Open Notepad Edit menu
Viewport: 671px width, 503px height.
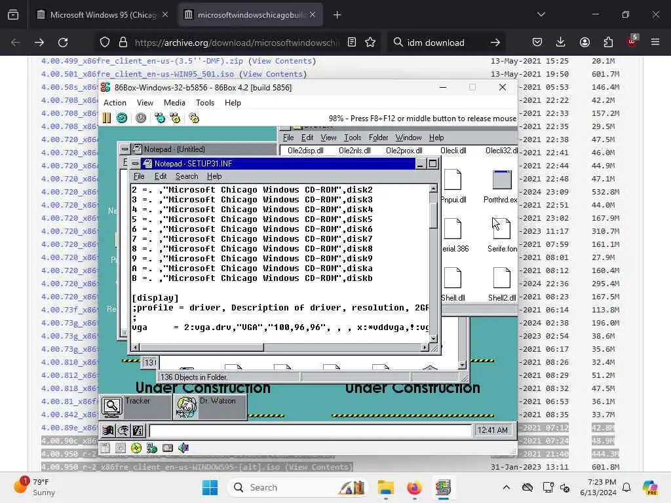coord(161,176)
